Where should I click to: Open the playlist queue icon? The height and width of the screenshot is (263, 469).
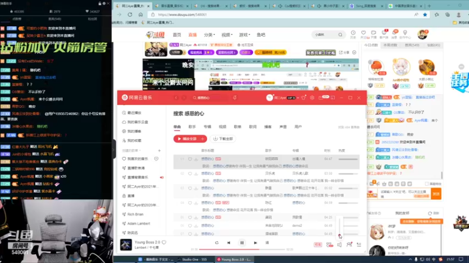click(359, 245)
